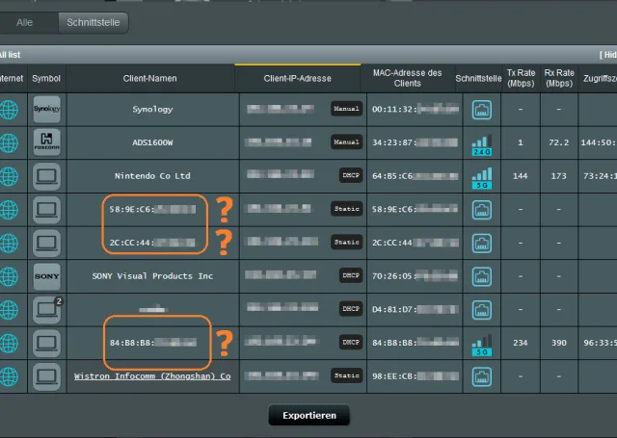Click the wired Ethernet icon in Synology row
617x438 pixels.
pyautogui.click(x=481, y=110)
